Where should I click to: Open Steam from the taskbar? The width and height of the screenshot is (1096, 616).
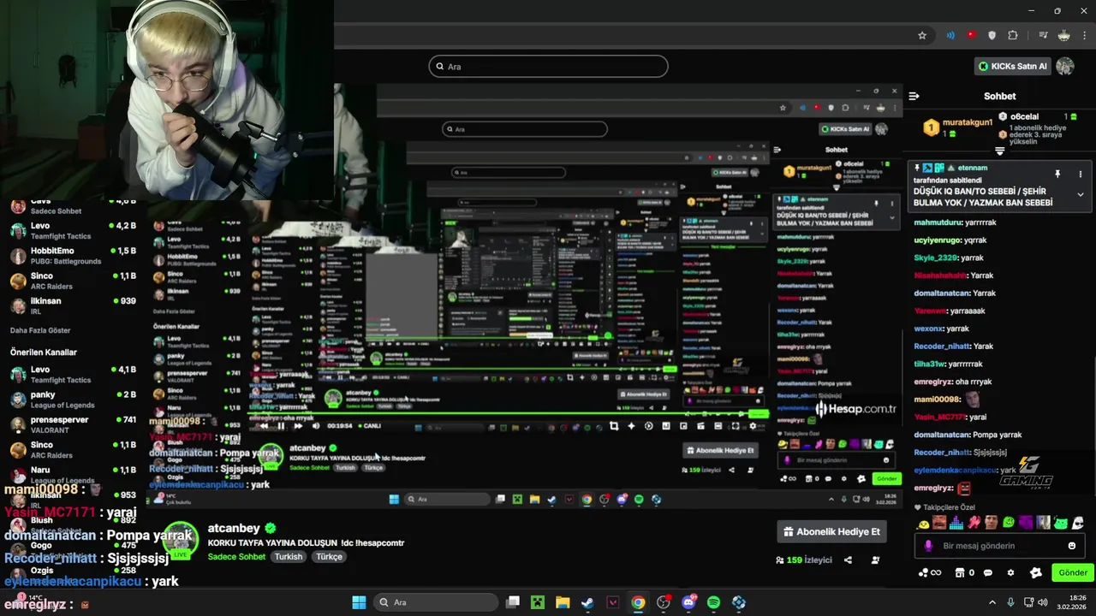(587, 602)
